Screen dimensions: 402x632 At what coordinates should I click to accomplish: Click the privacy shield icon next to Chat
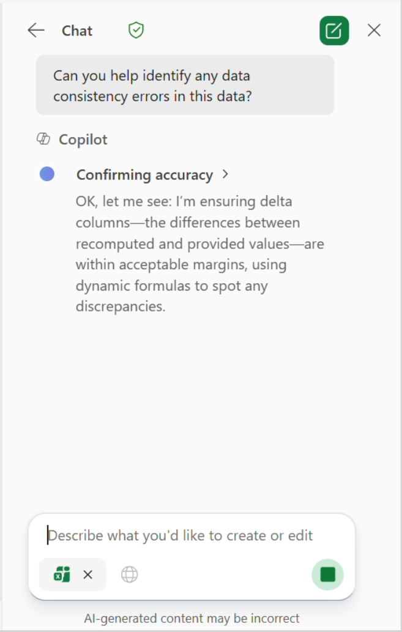click(136, 29)
